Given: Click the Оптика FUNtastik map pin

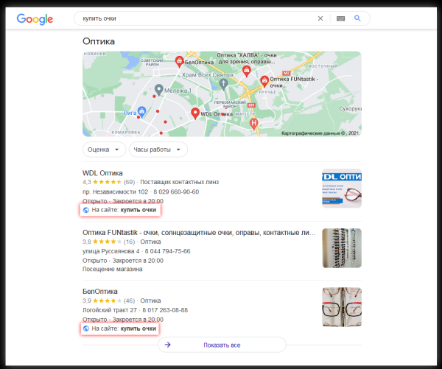Looking at the screenshot, I should [x=264, y=79].
